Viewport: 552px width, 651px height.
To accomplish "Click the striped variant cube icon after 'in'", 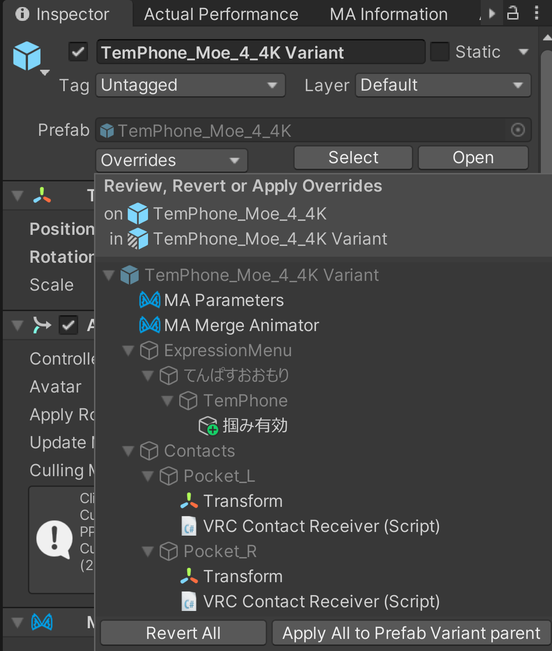I will click(138, 239).
